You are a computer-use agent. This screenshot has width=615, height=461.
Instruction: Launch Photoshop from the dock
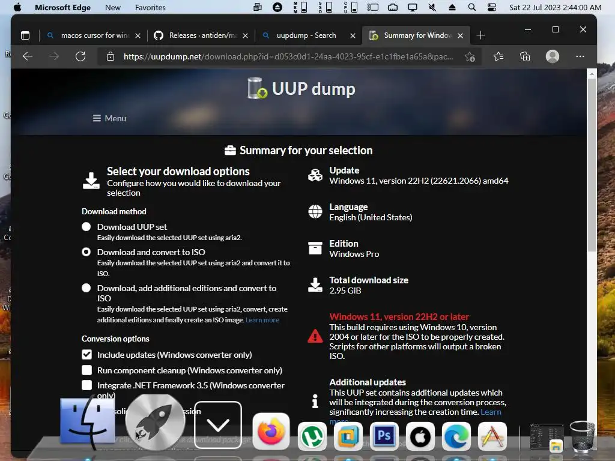click(384, 436)
